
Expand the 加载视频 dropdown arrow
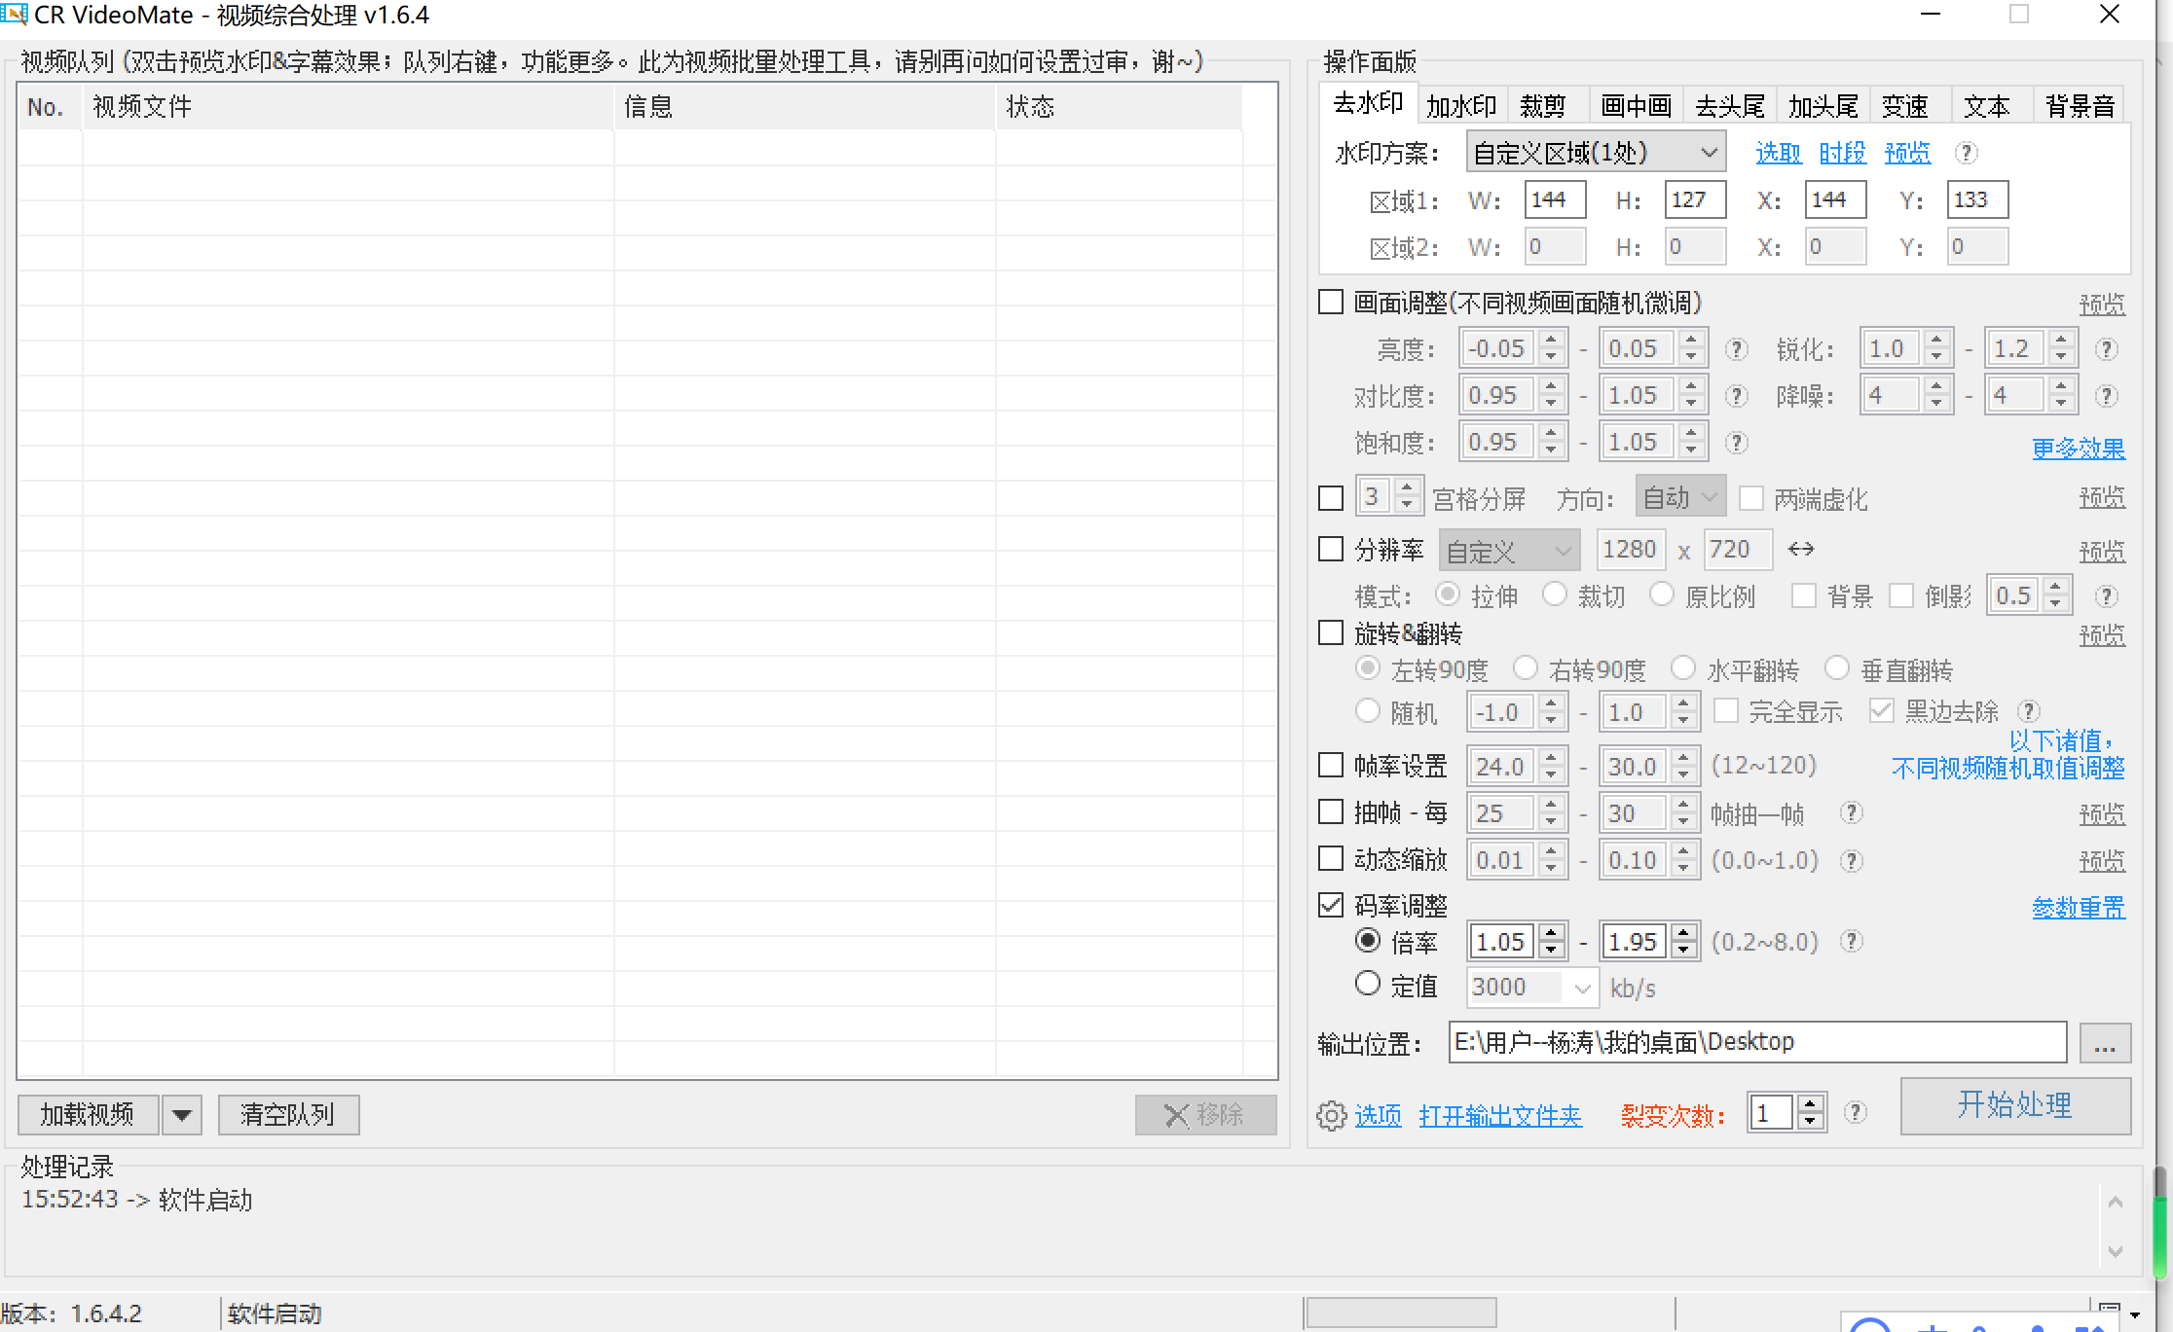coord(181,1114)
